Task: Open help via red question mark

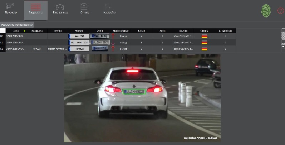Action: pyautogui.click(x=281, y=10)
